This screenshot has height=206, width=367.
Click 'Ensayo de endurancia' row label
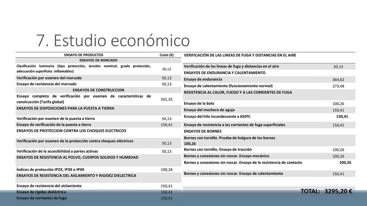pyautogui.click(x=203, y=79)
